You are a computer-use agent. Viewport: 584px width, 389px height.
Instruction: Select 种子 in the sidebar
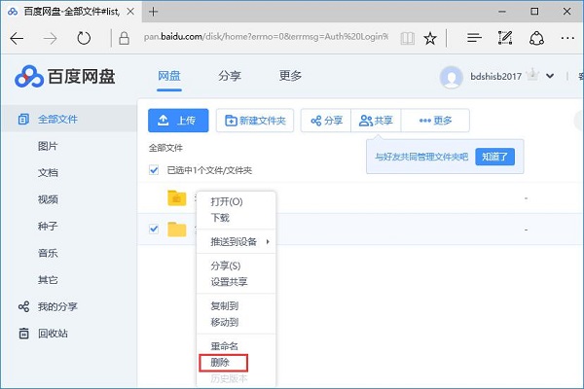(48, 226)
